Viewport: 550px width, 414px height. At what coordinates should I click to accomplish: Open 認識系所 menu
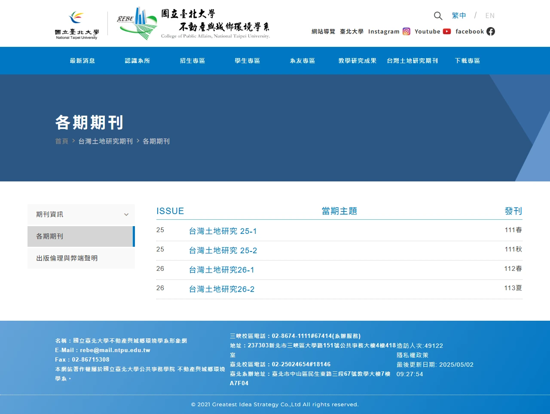coord(137,61)
